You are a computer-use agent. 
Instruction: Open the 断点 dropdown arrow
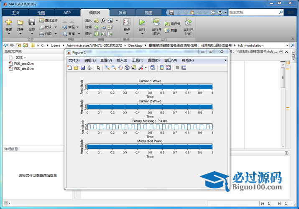click(x=127, y=34)
